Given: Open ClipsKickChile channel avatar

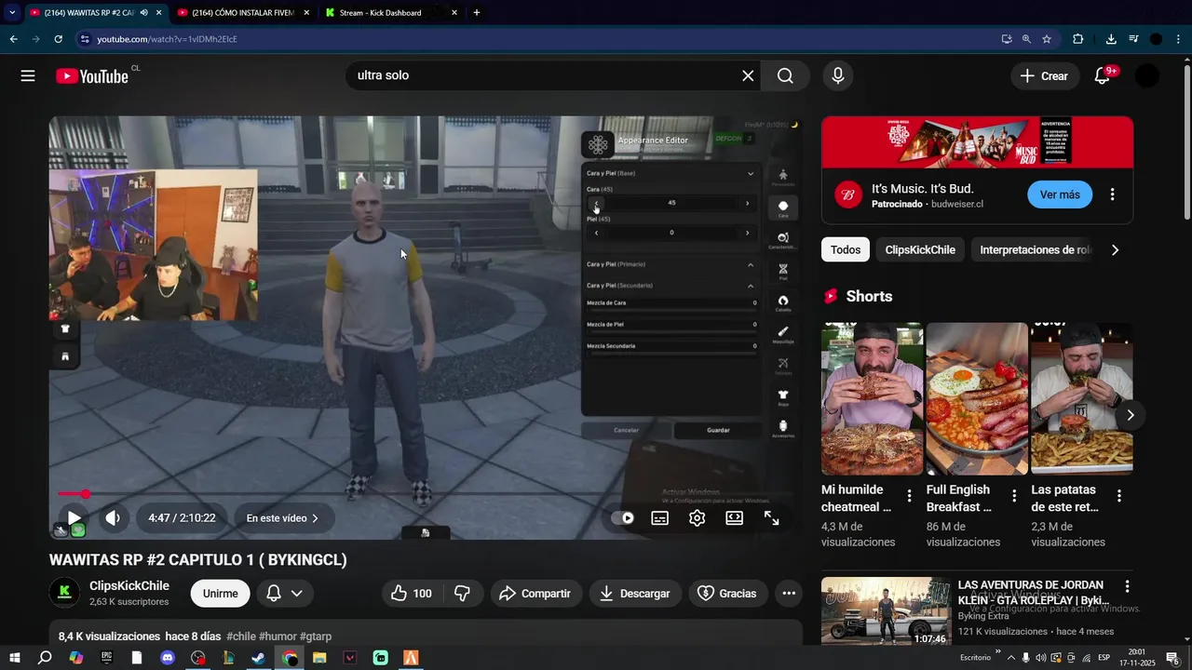Looking at the screenshot, I should [x=64, y=593].
